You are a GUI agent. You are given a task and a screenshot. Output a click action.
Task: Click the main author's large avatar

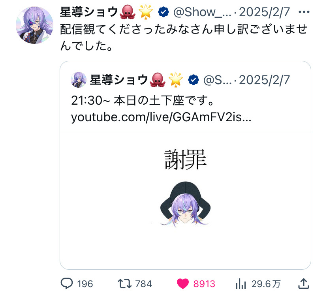point(35,25)
